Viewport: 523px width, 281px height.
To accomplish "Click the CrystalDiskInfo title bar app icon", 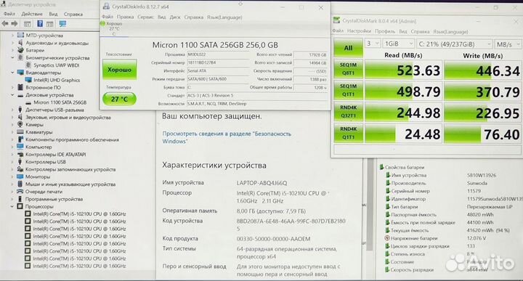I will (106, 7).
